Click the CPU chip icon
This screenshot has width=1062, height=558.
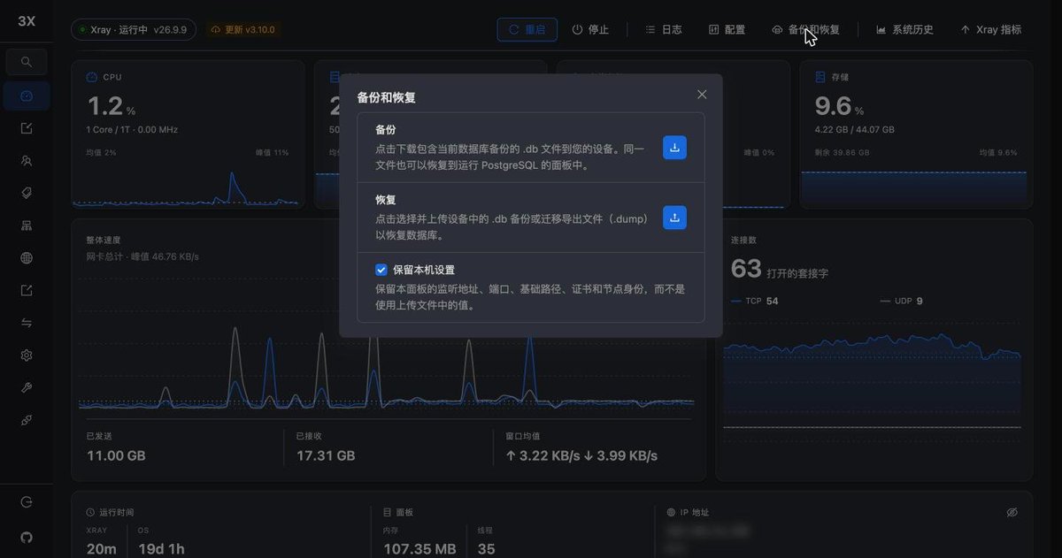tap(91, 77)
